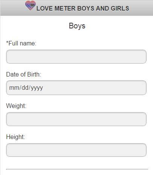Select the yyyy year segment of the date
The width and height of the screenshot is (153, 175).
[x=37, y=88]
